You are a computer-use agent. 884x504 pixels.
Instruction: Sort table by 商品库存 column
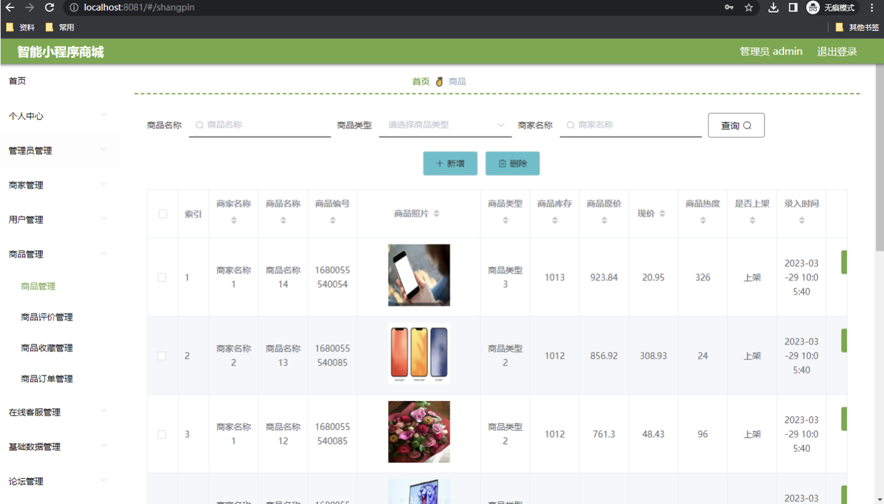click(x=555, y=221)
